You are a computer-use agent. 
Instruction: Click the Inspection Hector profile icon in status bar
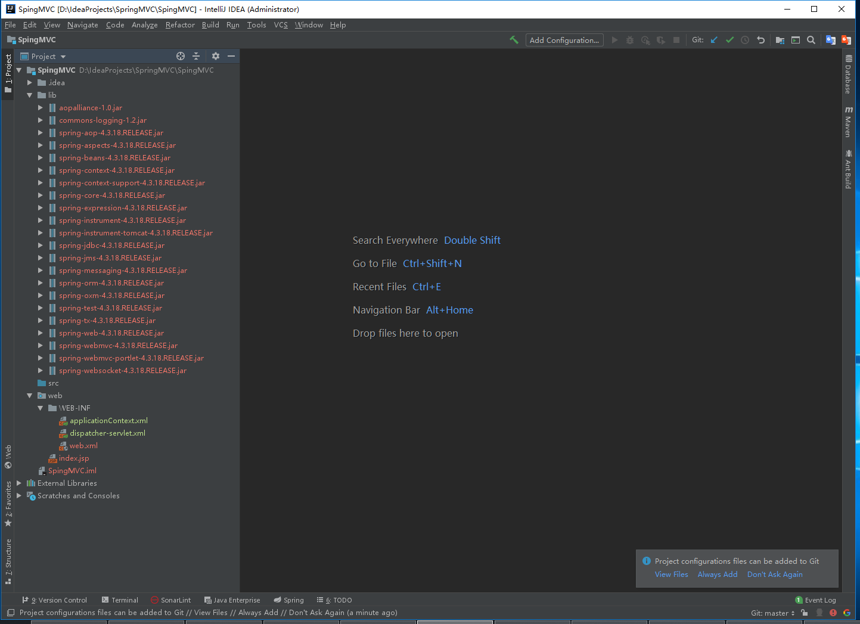pyautogui.click(x=819, y=613)
